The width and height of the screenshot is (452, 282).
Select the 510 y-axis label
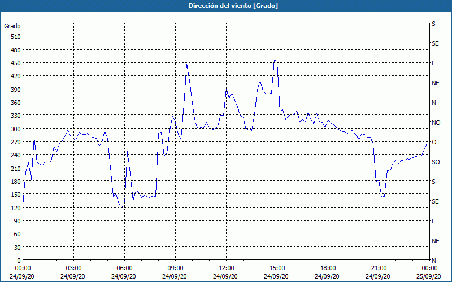[16, 37]
